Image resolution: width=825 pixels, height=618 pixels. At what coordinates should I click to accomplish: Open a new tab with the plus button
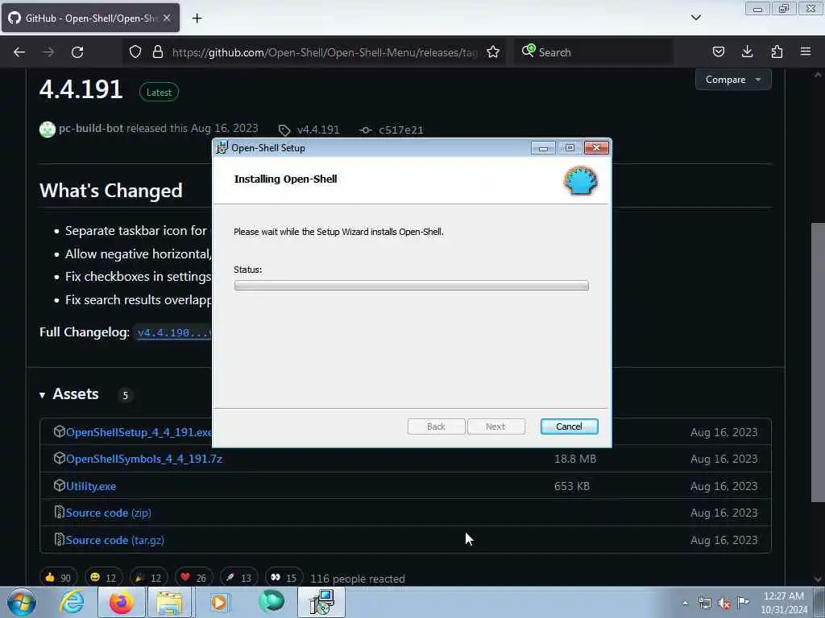[x=197, y=19]
